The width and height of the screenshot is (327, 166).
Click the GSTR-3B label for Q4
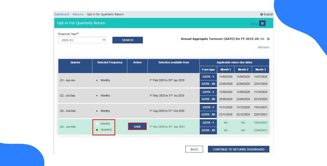point(208,130)
